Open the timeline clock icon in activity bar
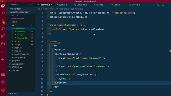 click(x=3, y=82)
